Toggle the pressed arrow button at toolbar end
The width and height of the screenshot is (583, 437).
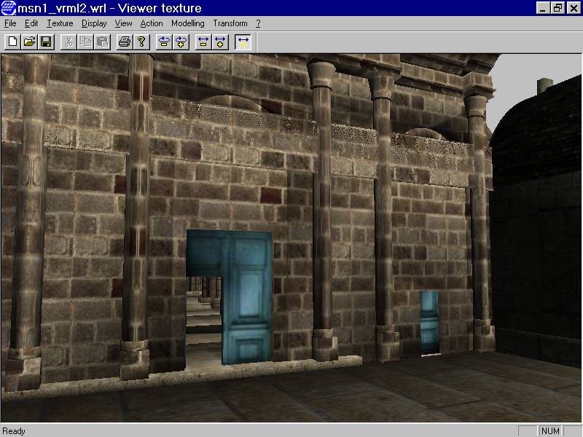point(243,42)
